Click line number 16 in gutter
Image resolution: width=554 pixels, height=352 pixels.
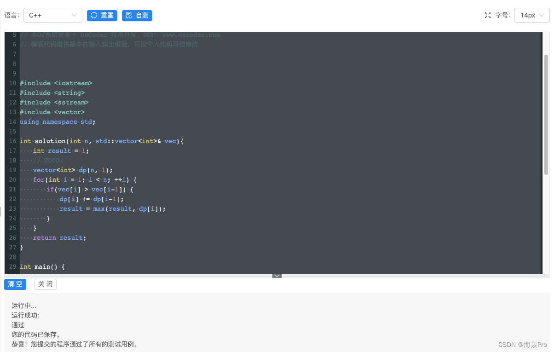pyautogui.click(x=12, y=141)
